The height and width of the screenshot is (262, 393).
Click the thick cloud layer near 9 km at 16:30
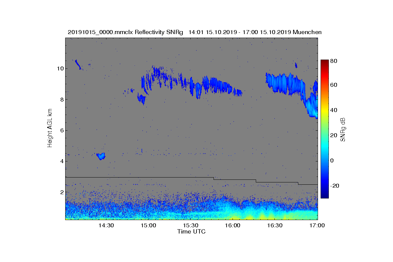(286, 83)
